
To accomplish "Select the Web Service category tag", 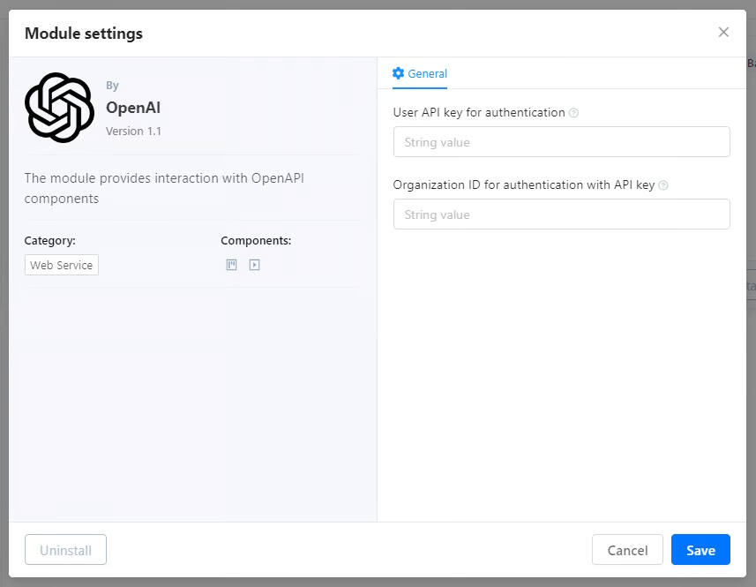I will [x=61, y=264].
